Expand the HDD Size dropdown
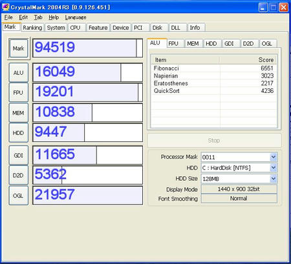This screenshot has width=291, height=264. click(274, 179)
